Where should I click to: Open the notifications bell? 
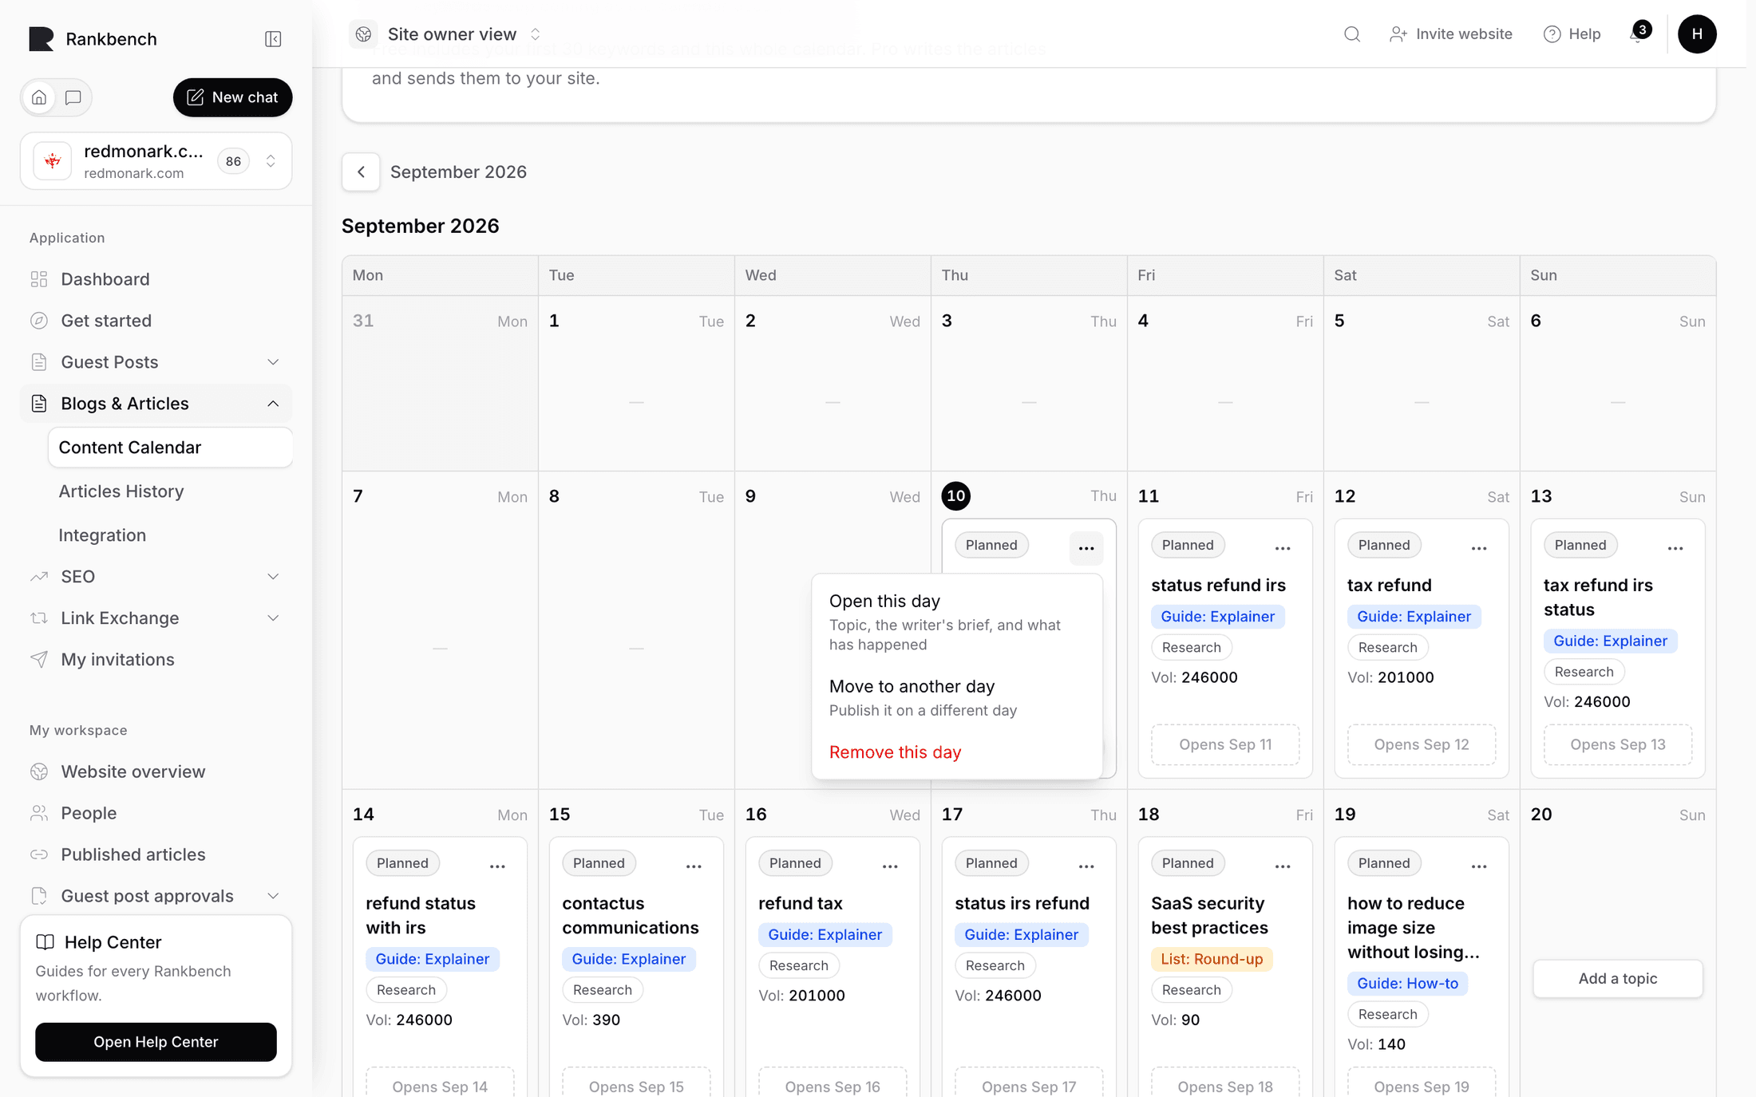[x=1637, y=34]
